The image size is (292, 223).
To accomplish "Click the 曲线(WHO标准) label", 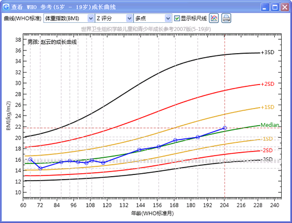I will pyautogui.click(x=22, y=18).
